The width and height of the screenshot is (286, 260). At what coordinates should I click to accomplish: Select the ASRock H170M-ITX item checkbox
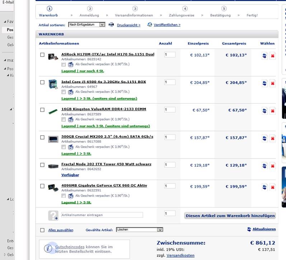(42, 55)
